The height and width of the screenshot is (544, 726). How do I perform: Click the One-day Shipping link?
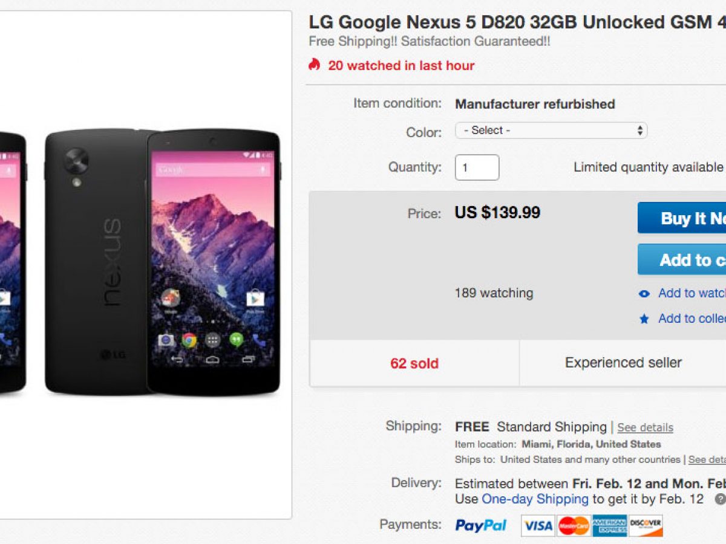(x=535, y=499)
